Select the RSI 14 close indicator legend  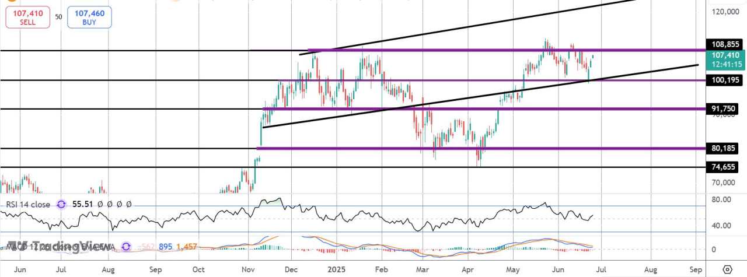[x=28, y=204]
